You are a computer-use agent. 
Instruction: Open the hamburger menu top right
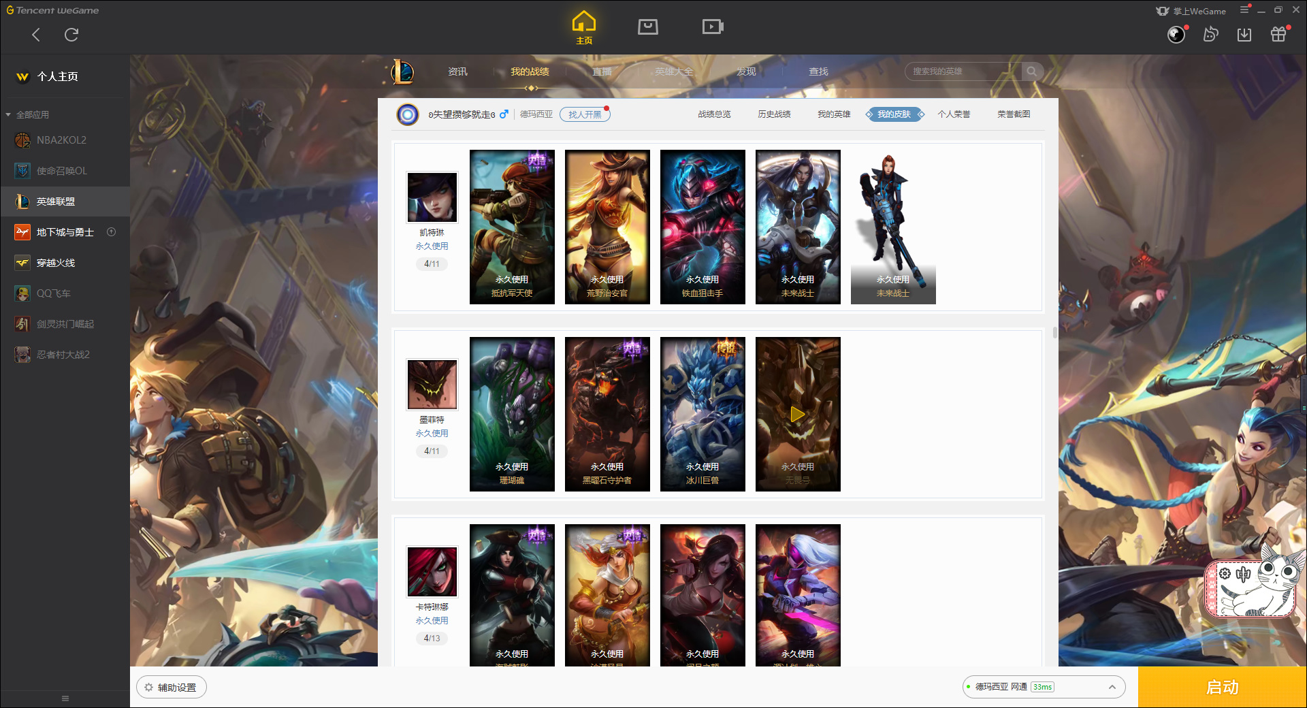point(1244,10)
